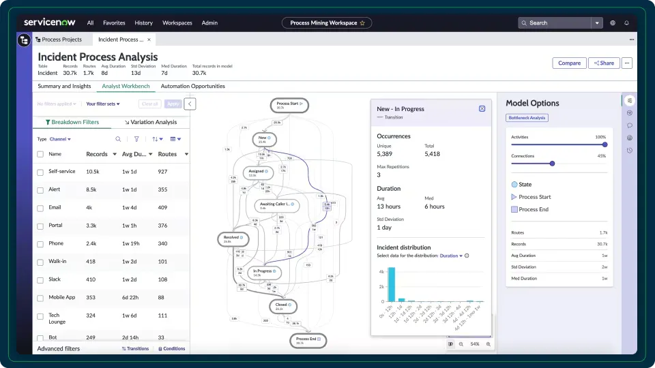This screenshot has height=368, width=655.
Task: Search breakdown list with magnifier icon
Action: coord(118,139)
